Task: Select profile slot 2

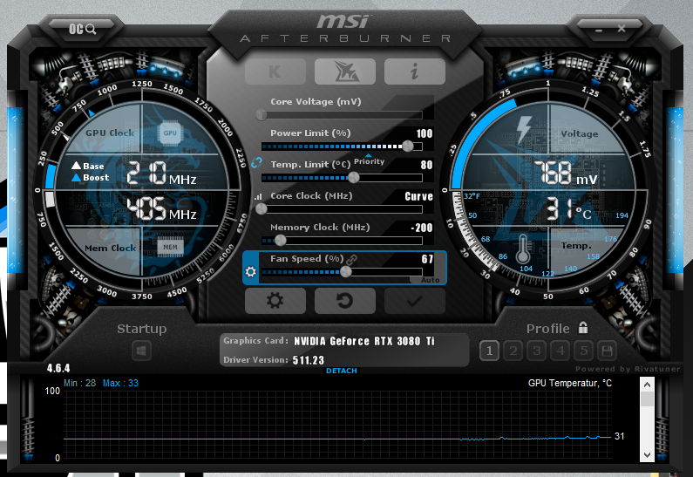Action: [513, 351]
